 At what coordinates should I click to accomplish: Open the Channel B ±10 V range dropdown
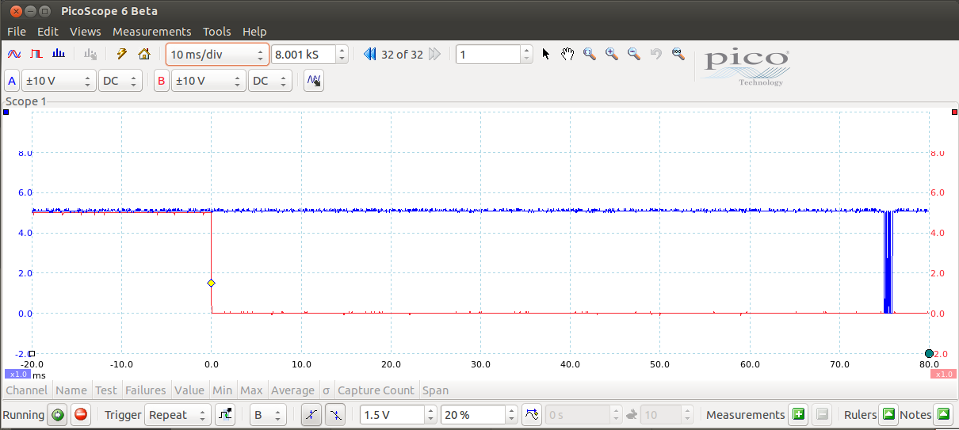click(209, 81)
